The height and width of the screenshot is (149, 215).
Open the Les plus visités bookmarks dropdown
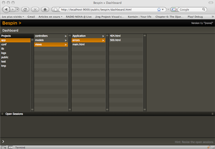click(13, 16)
